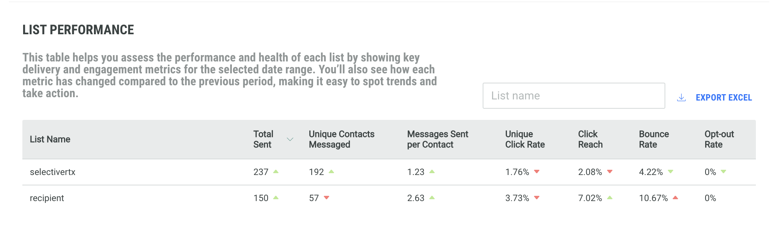Click the Export Excel link

(723, 98)
